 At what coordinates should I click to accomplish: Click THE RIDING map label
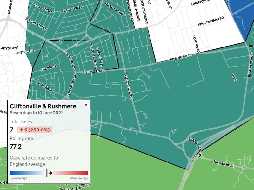(50, 68)
